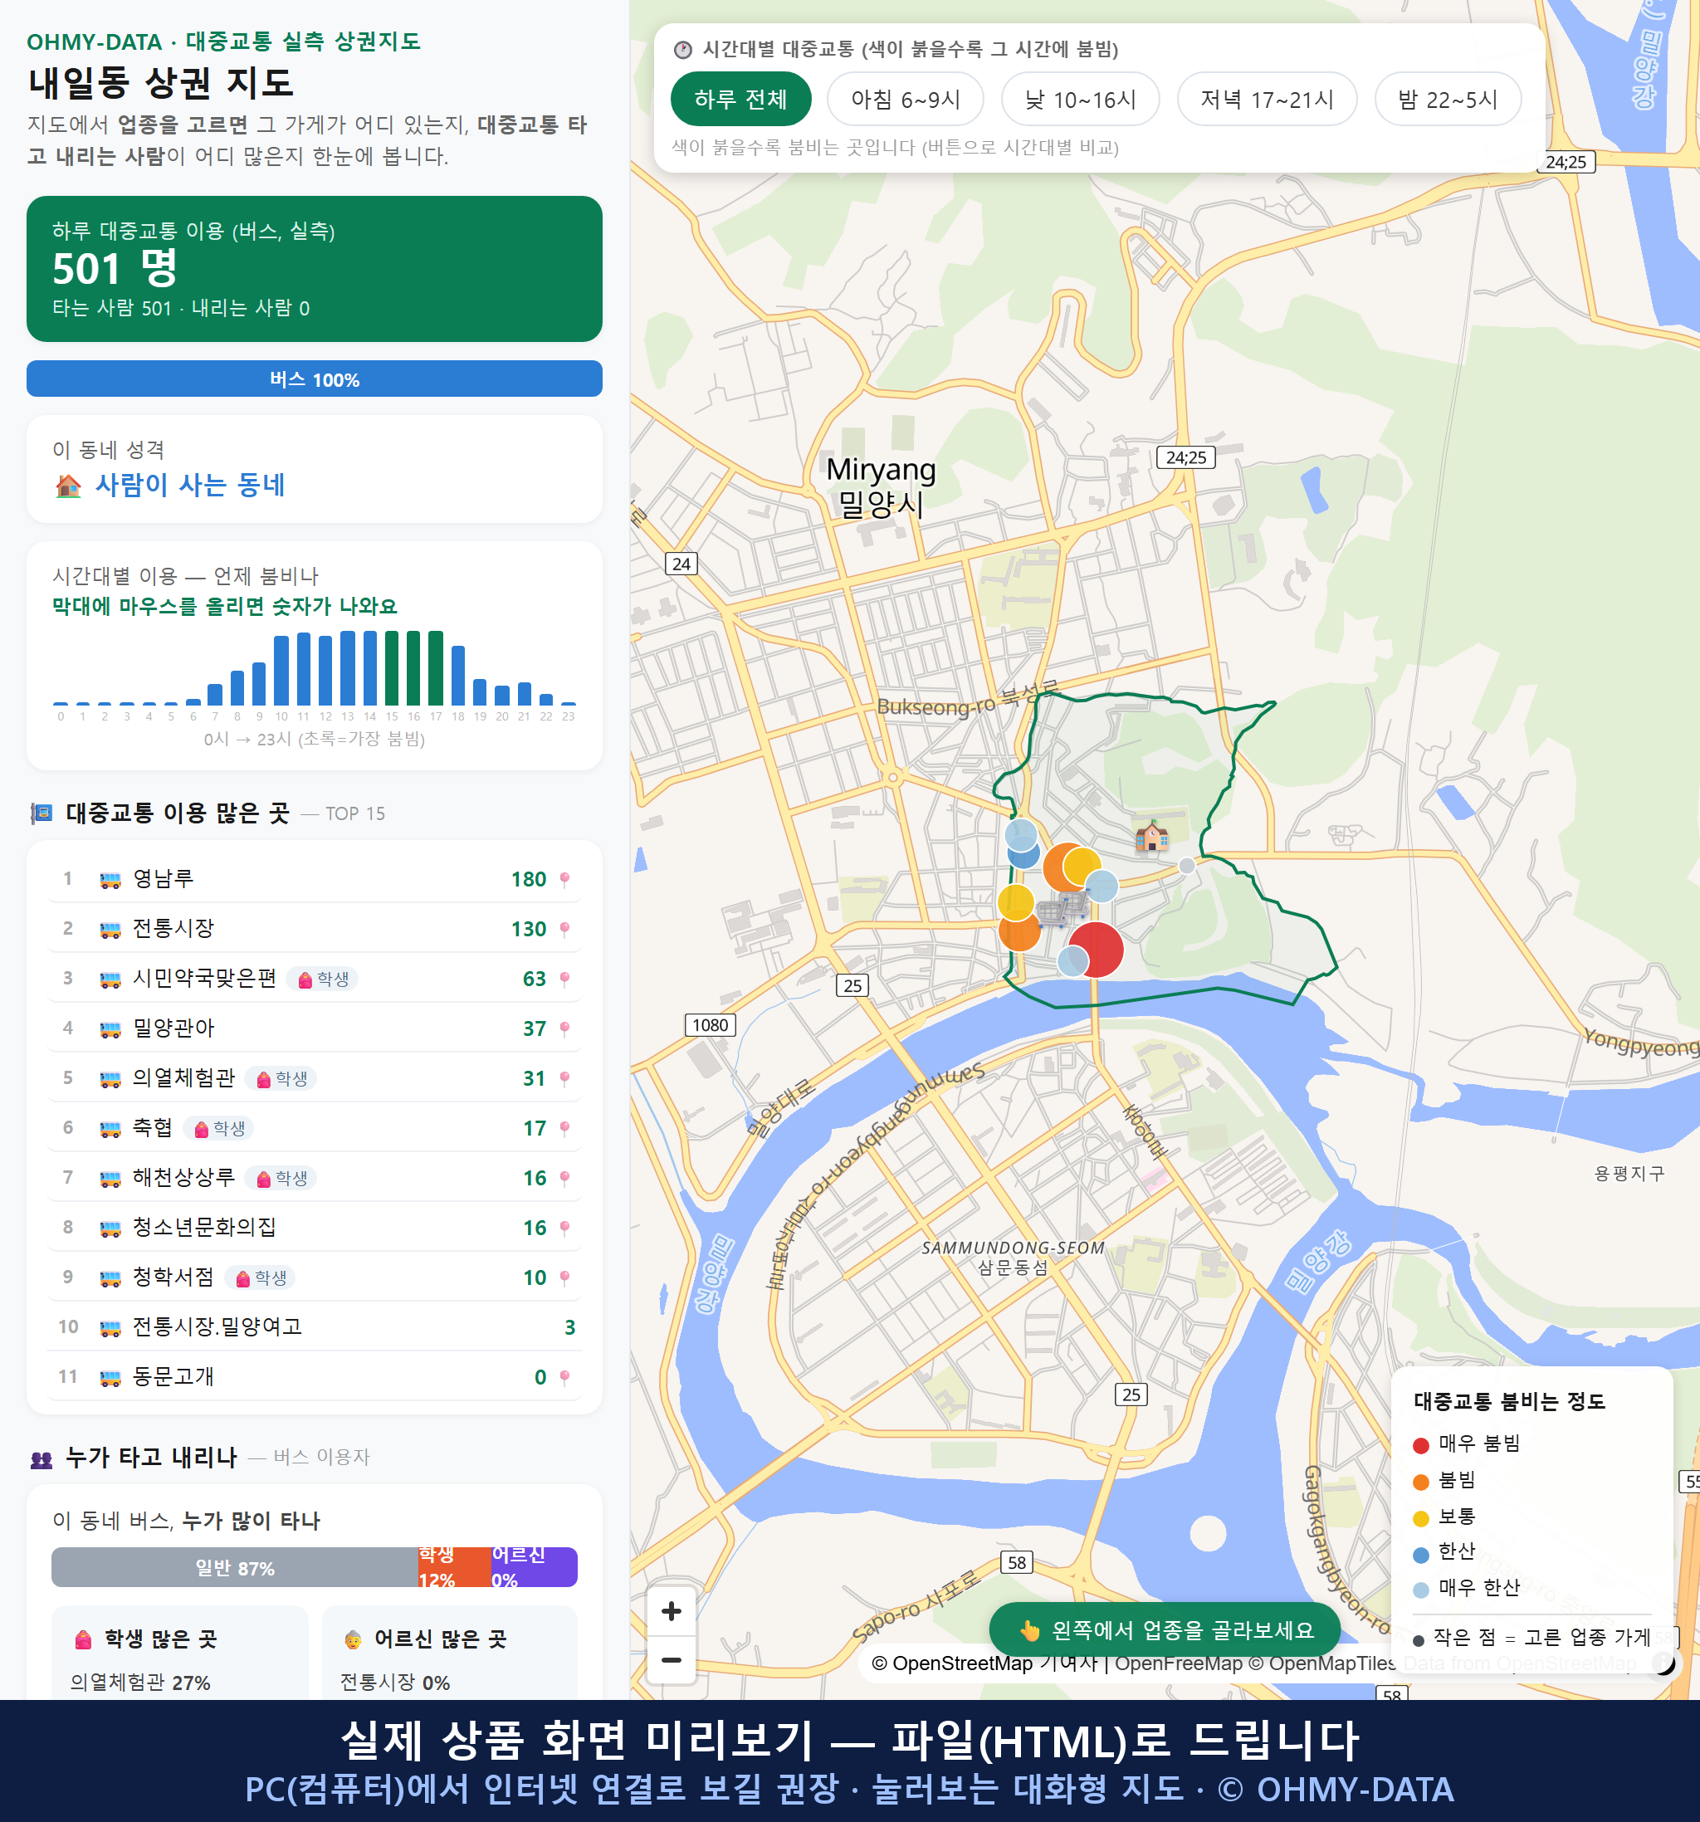The width and height of the screenshot is (1700, 1822).
Task: Toggle the map attribution info icon
Action: [x=1663, y=1663]
